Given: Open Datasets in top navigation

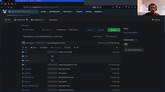Looking at the screenshot, I should (98, 11).
